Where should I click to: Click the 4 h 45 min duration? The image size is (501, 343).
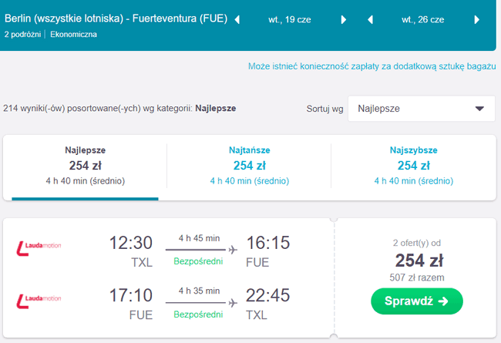(199, 238)
